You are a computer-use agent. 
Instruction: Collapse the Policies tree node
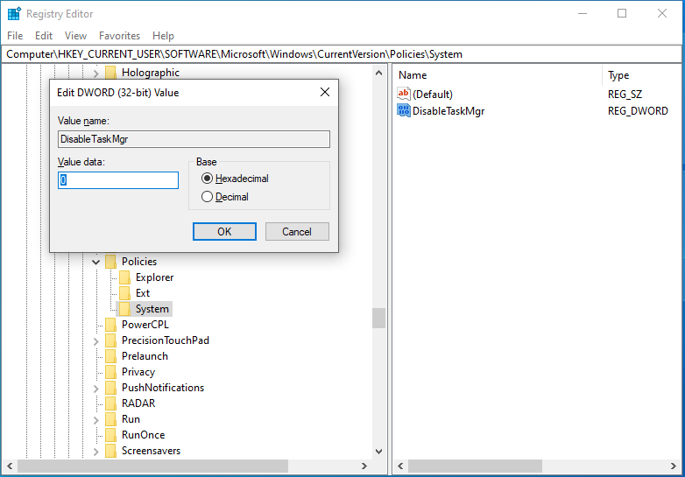[x=96, y=262]
